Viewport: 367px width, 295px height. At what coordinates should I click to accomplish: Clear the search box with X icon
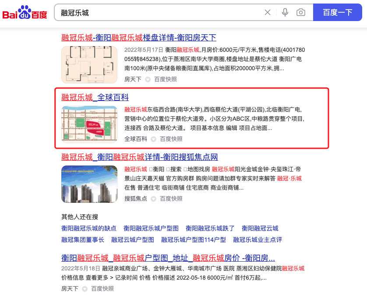pos(268,12)
